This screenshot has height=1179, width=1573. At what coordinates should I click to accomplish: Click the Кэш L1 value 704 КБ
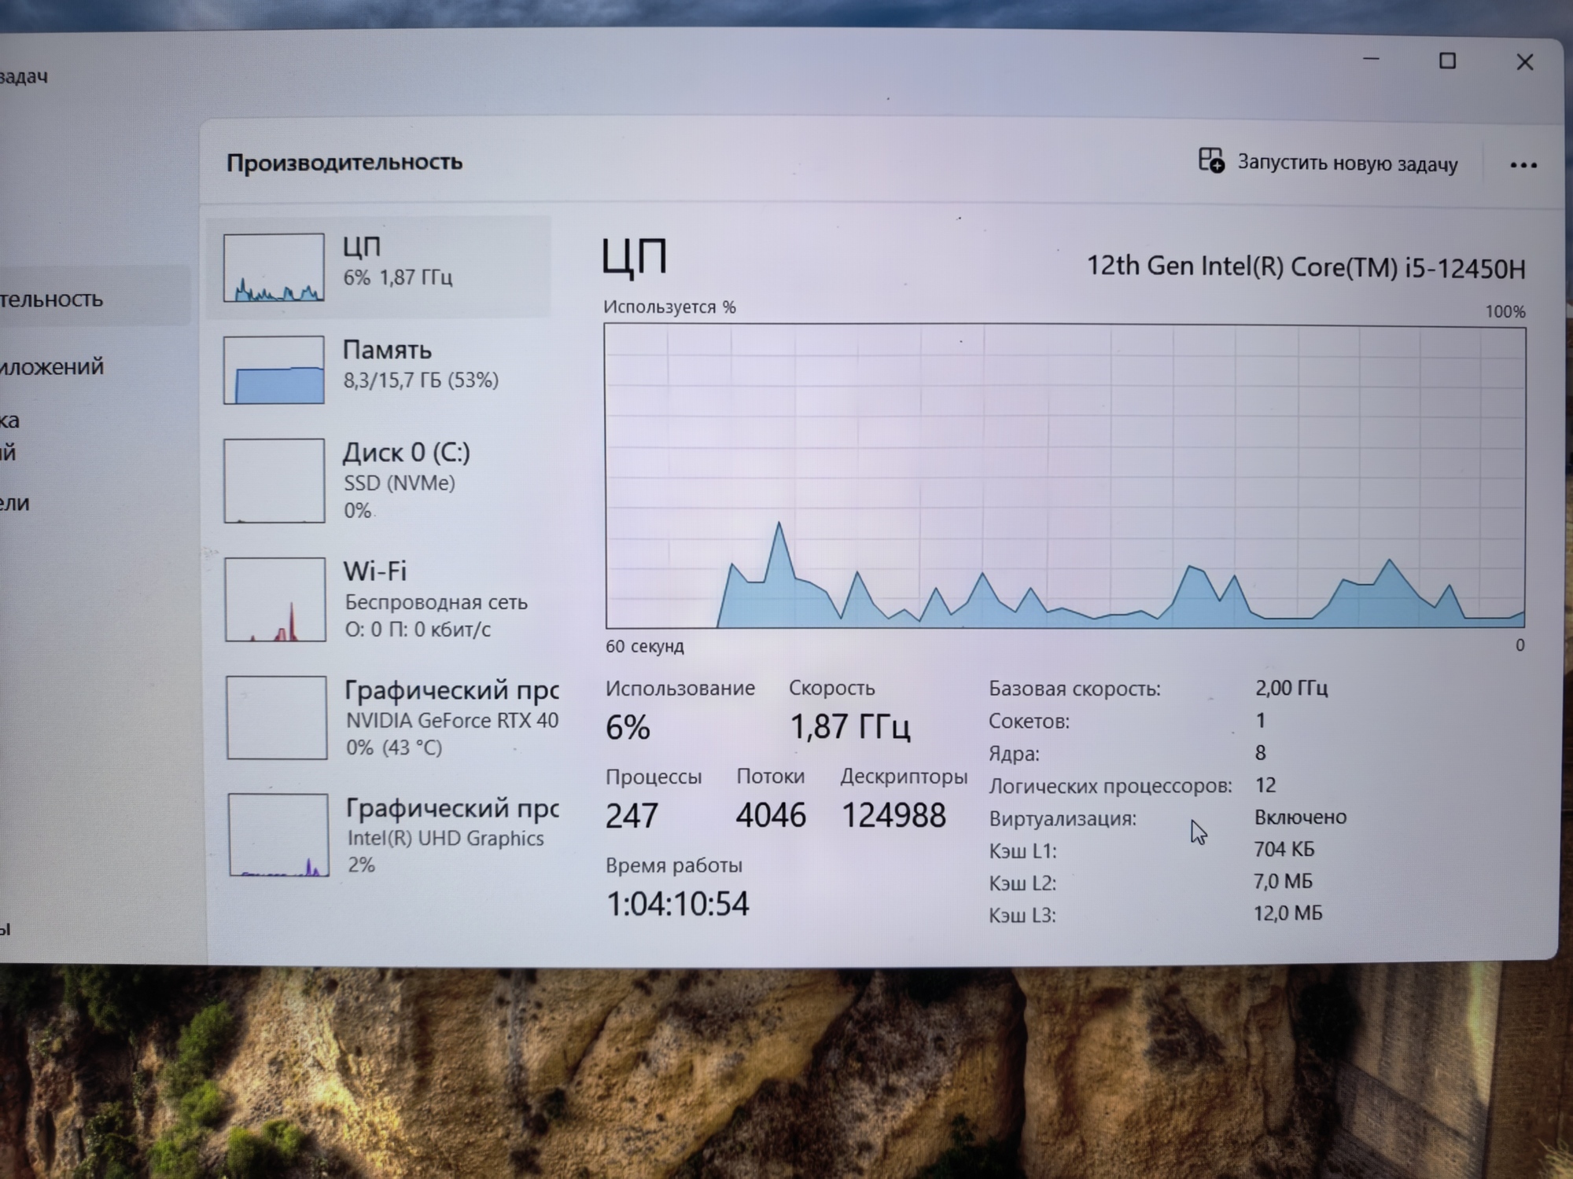[x=1284, y=849]
